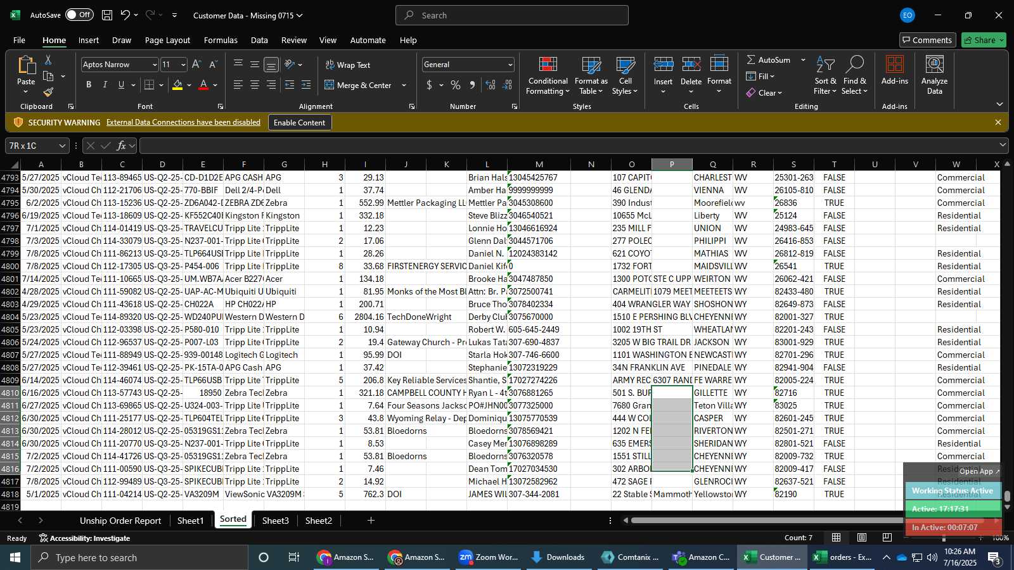Click the Copy icon in Clipboard group

tap(48, 76)
